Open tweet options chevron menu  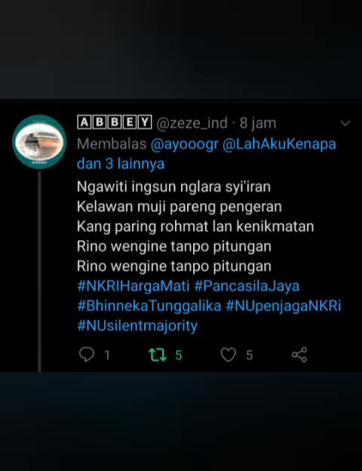(x=345, y=123)
